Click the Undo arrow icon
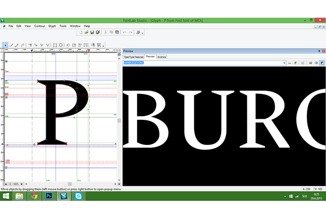 click(124, 33)
